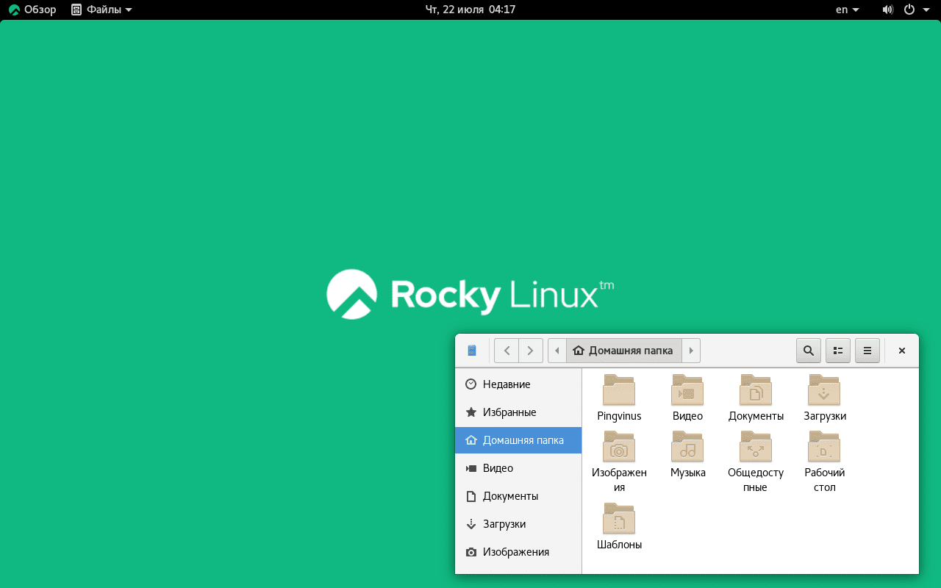Switch to list view
Image resolution: width=941 pixels, height=588 pixels.
(x=837, y=351)
